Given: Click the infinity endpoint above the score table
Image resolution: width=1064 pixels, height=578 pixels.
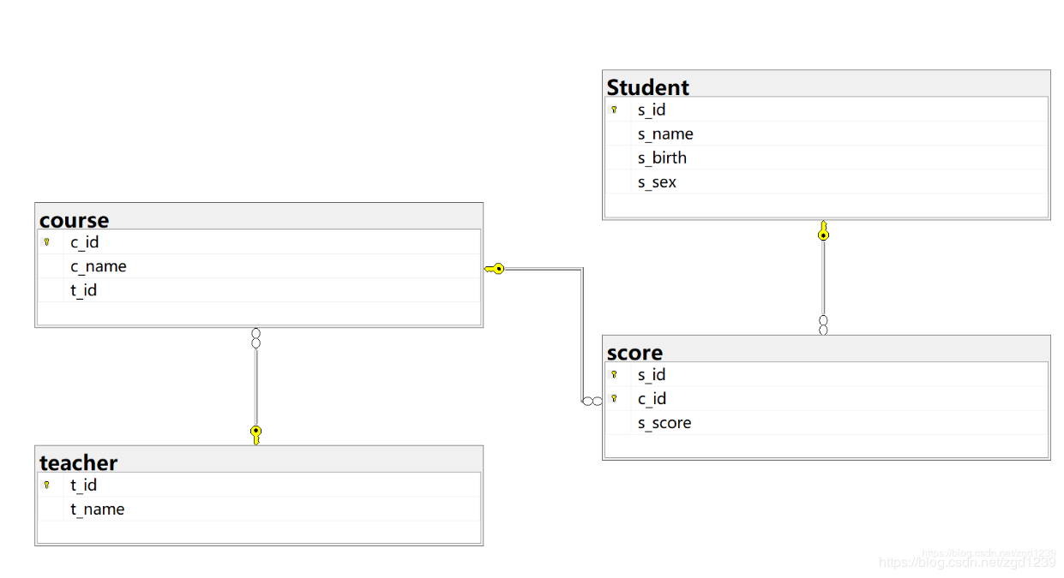Looking at the screenshot, I should [x=823, y=325].
